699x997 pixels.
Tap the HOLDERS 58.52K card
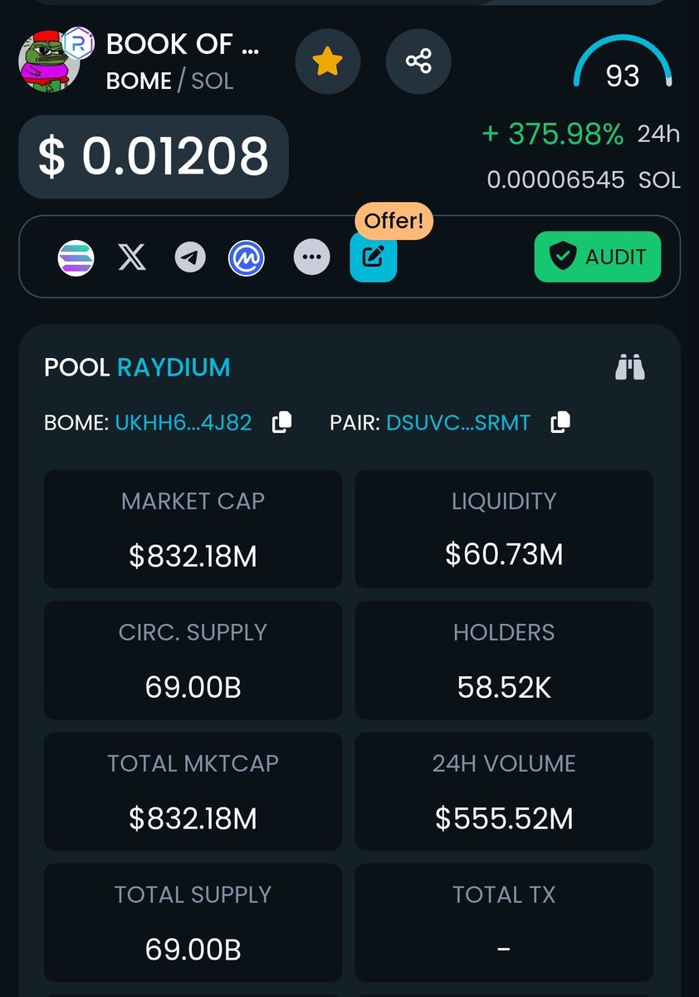504,661
